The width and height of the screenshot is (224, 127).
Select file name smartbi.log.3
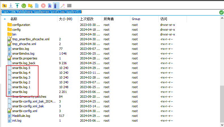click(21, 77)
